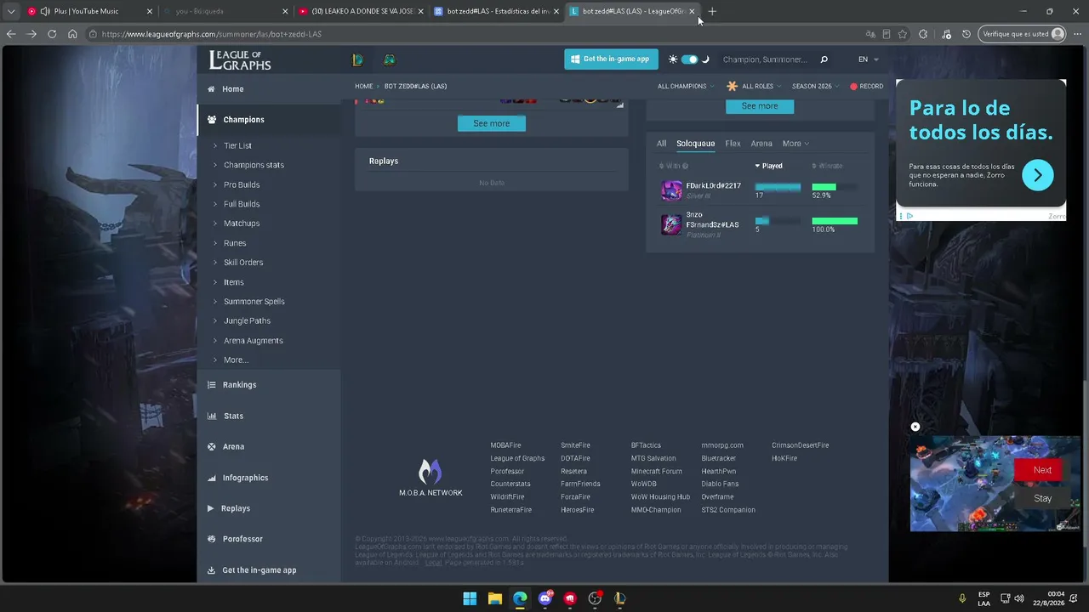Open the FDarkL0rd#2217 summoner profile
The height and width of the screenshot is (612, 1089).
point(713,186)
